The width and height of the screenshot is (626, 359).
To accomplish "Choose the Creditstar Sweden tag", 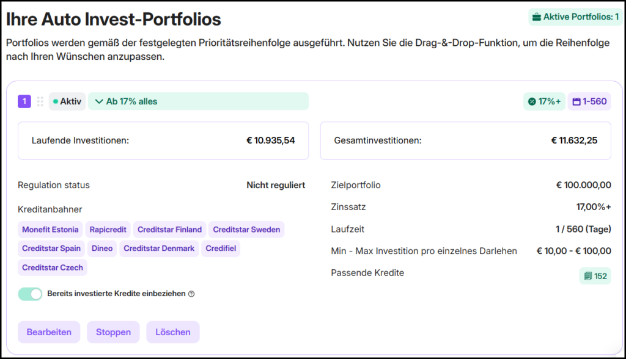I will (x=246, y=230).
